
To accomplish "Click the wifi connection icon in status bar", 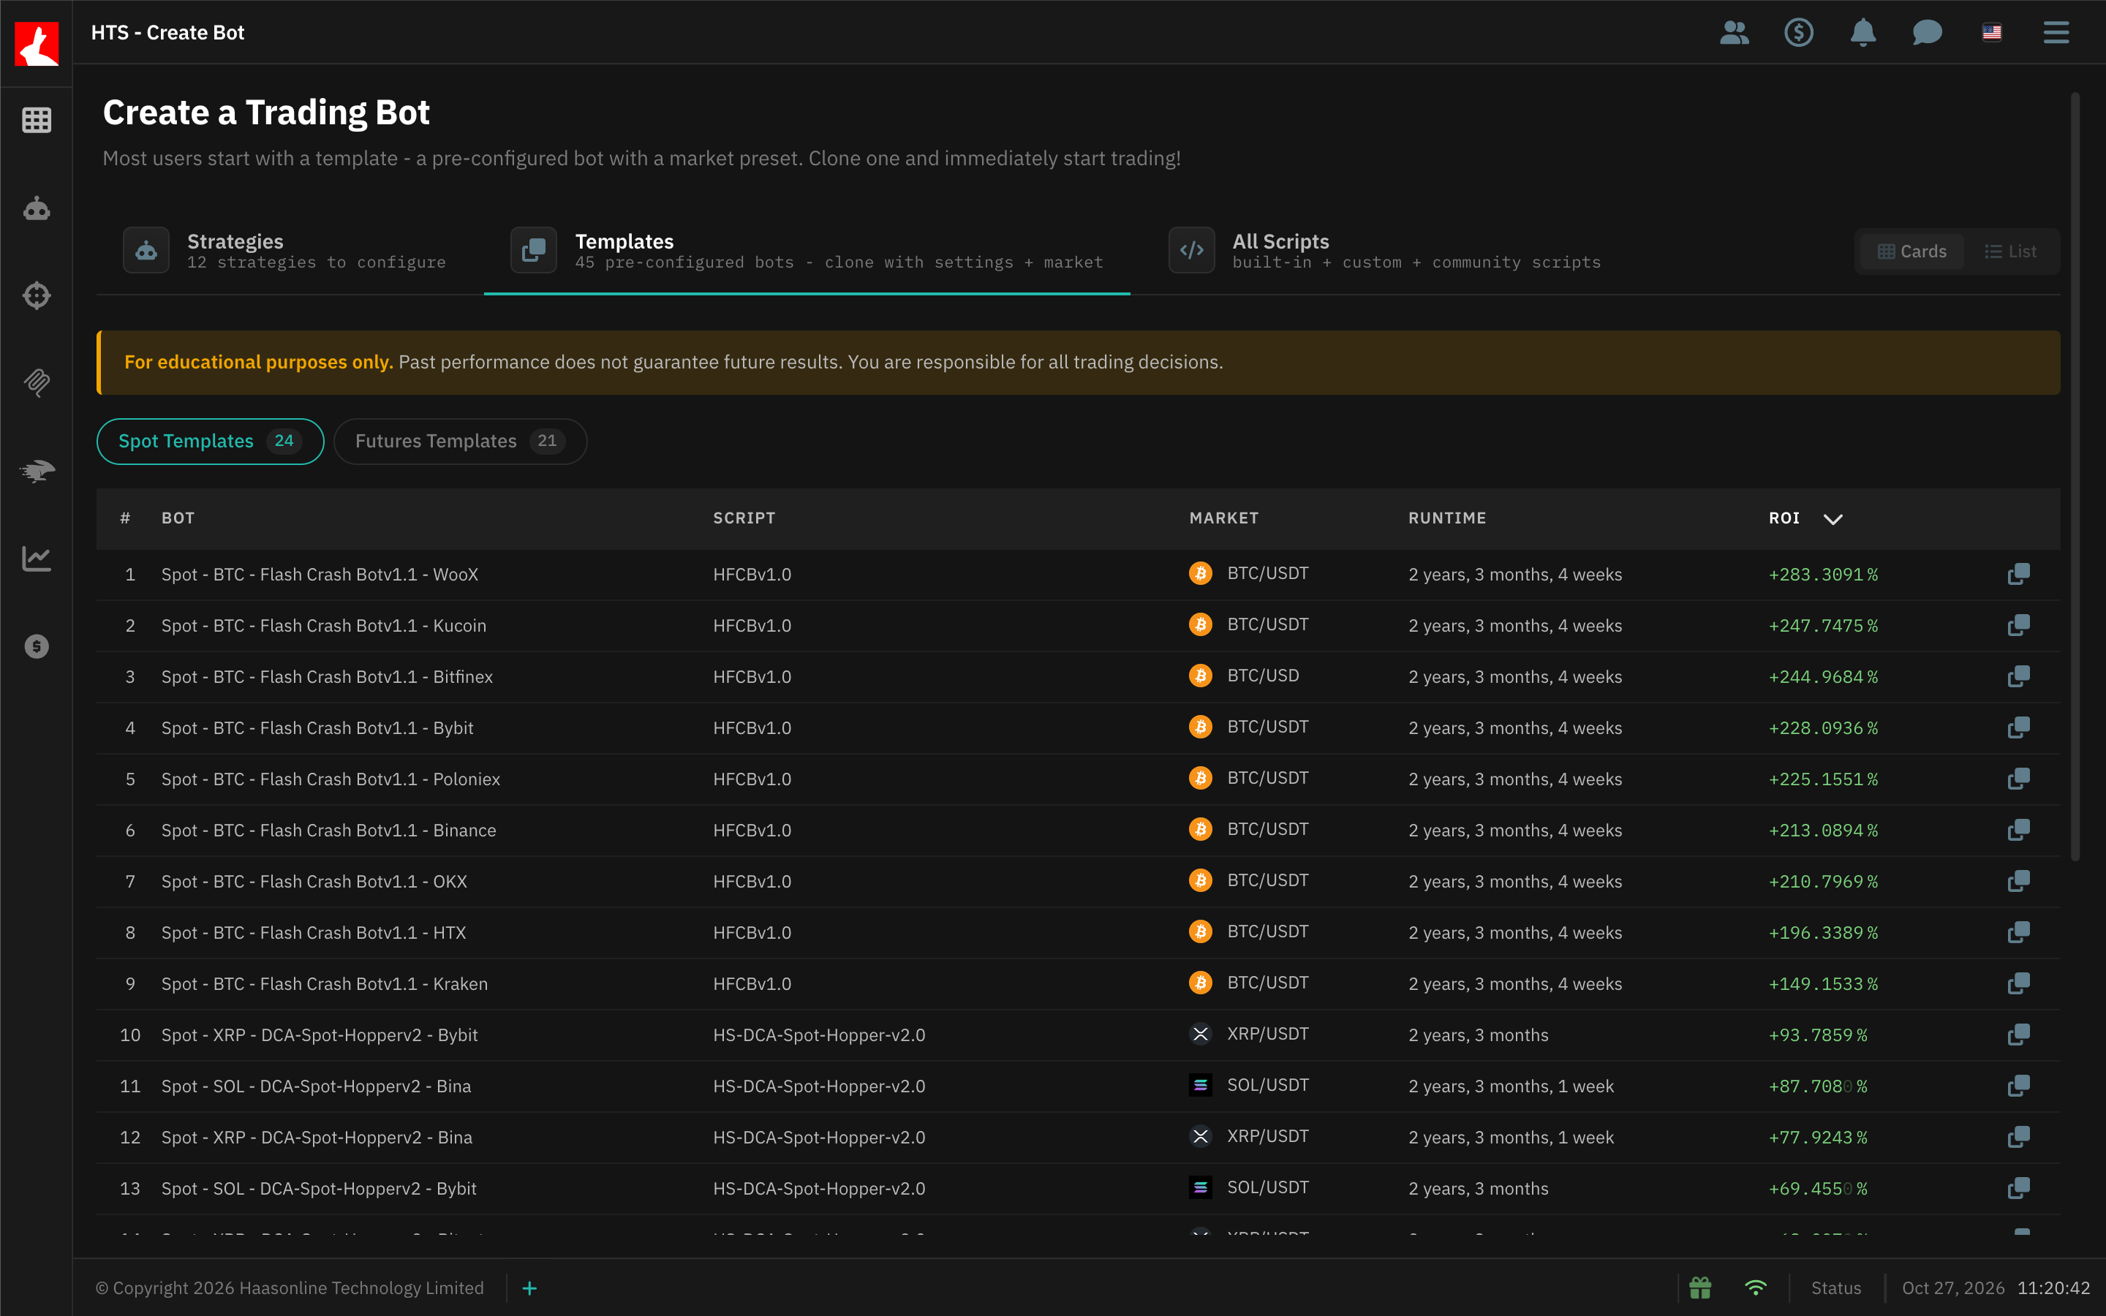I will 1756,1287.
